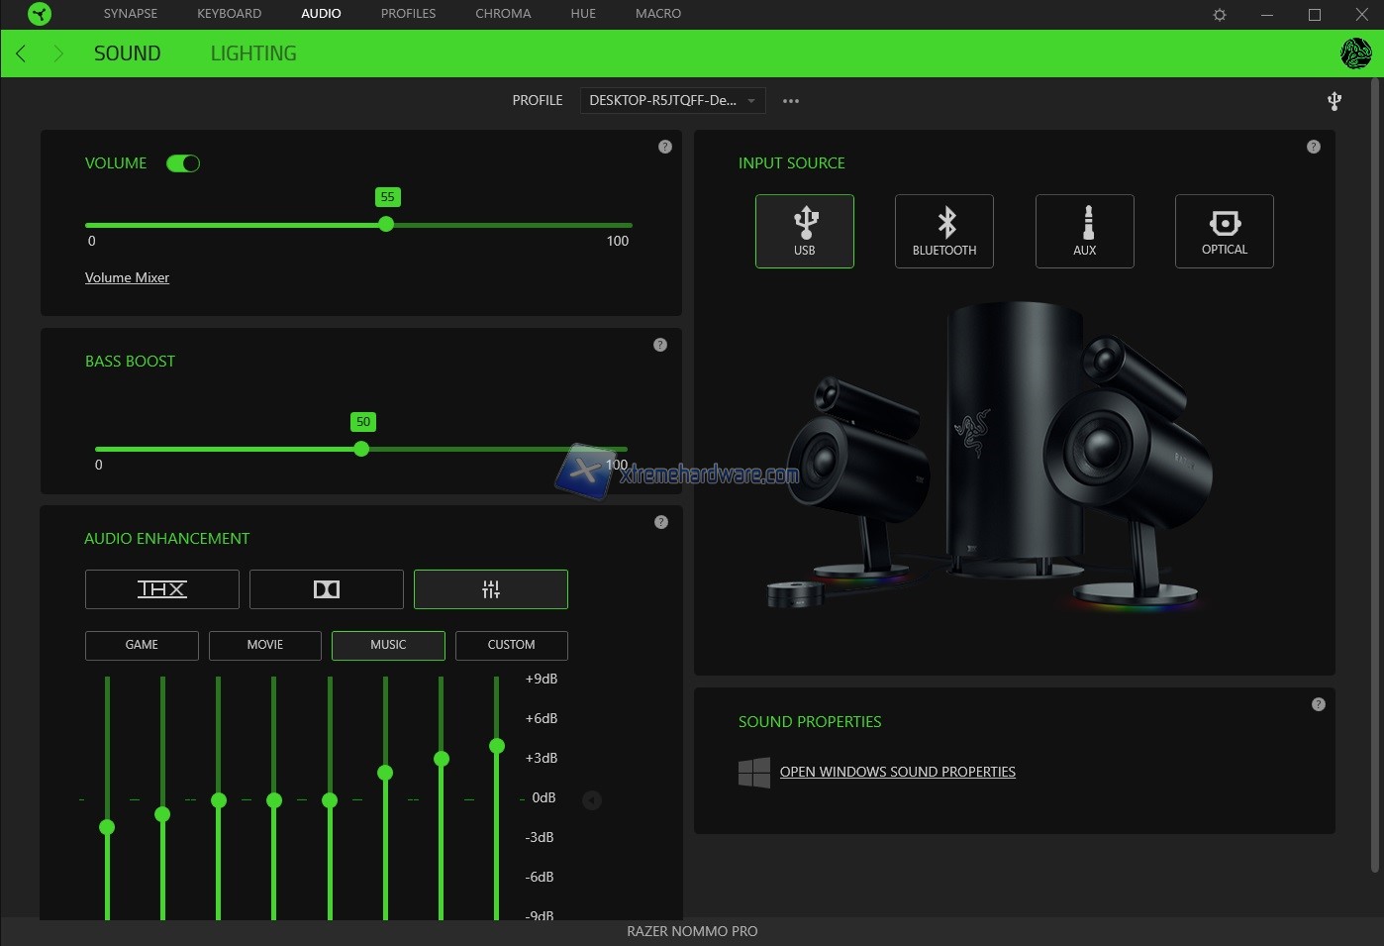The image size is (1384, 946).
Task: Enable THX audio enhancement
Action: (161, 589)
